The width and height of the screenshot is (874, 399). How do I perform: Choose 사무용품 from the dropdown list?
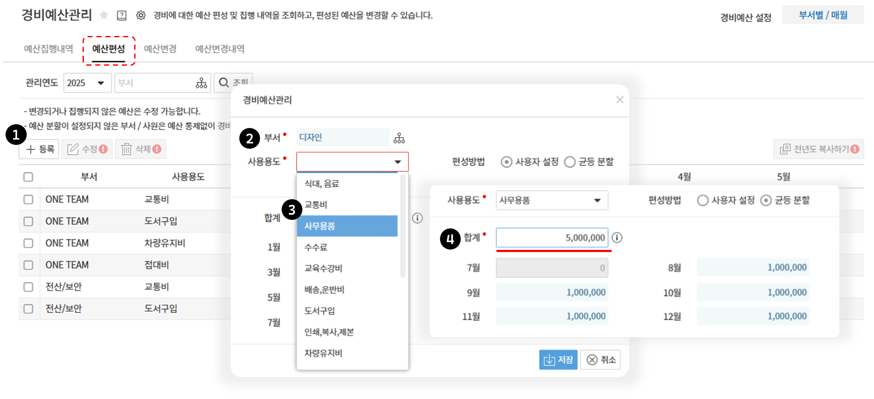[347, 226]
